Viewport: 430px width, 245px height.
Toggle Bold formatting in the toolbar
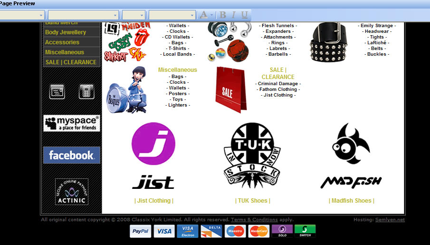click(x=223, y=15)
